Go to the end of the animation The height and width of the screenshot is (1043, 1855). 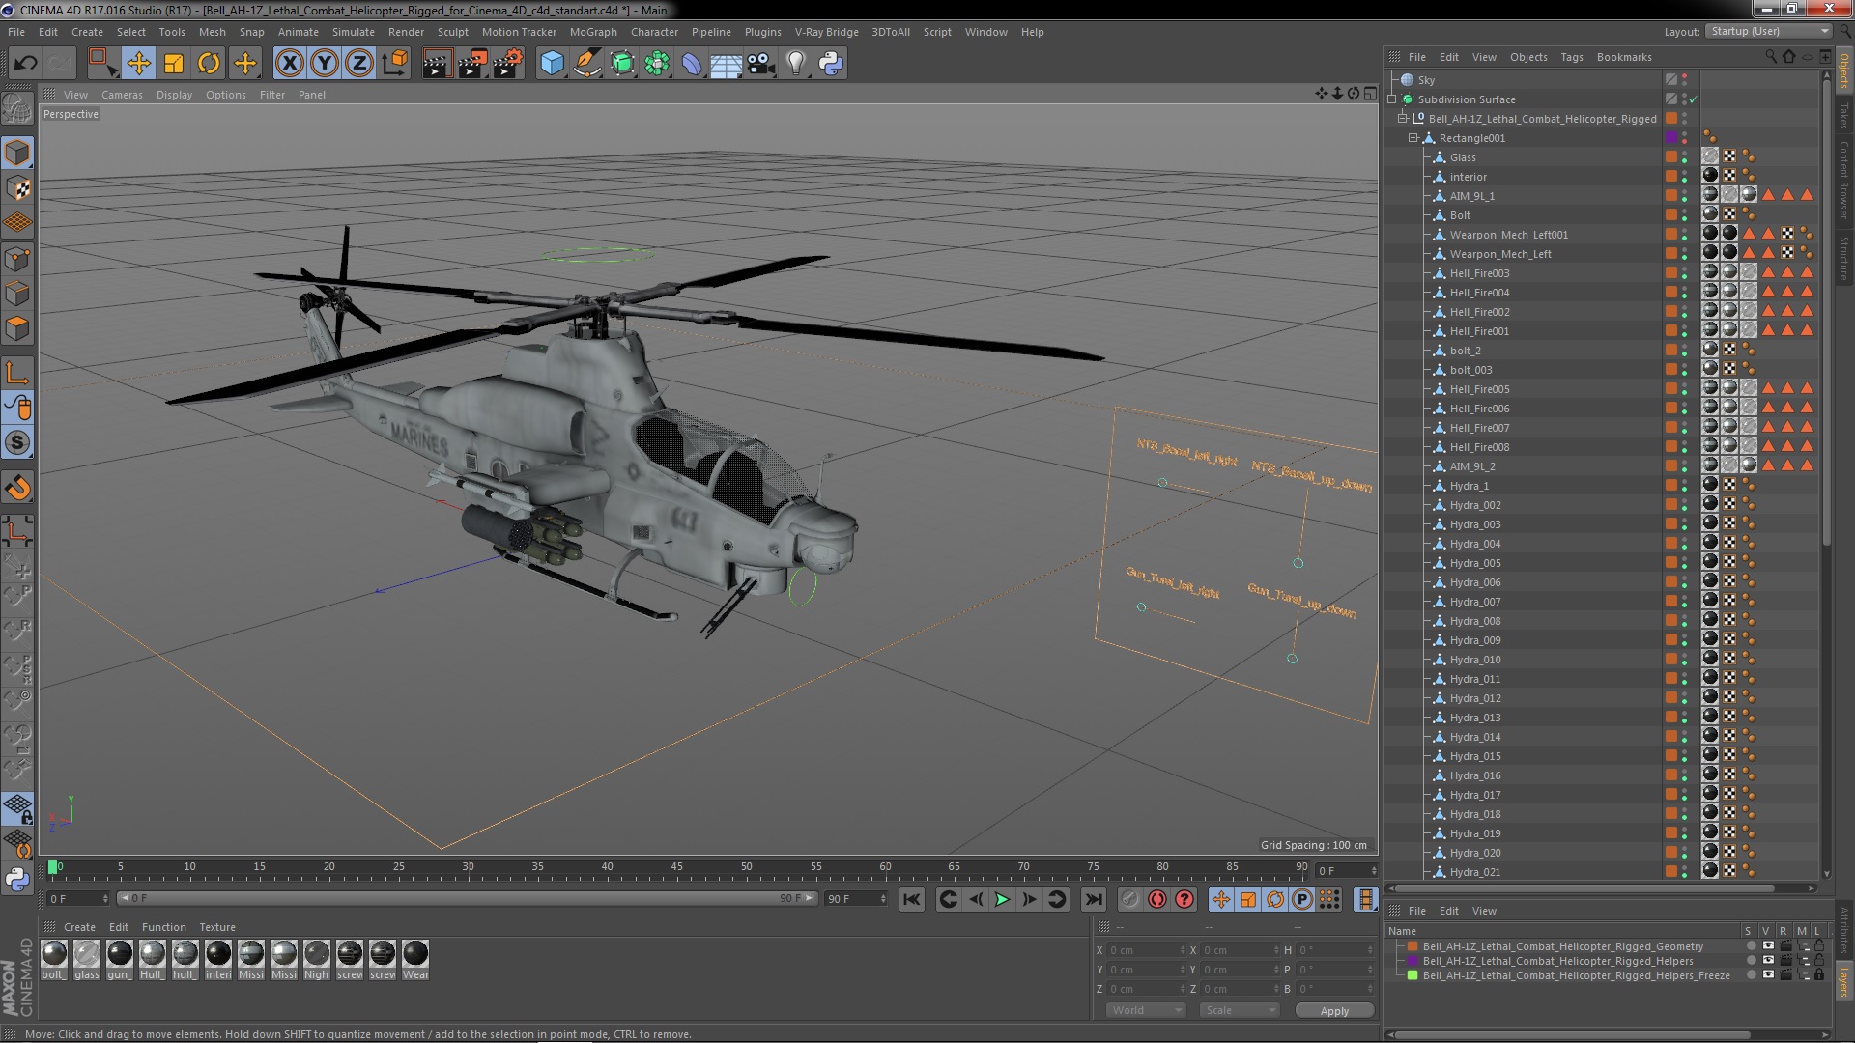pyautogui.click(x=1093, y=899)
